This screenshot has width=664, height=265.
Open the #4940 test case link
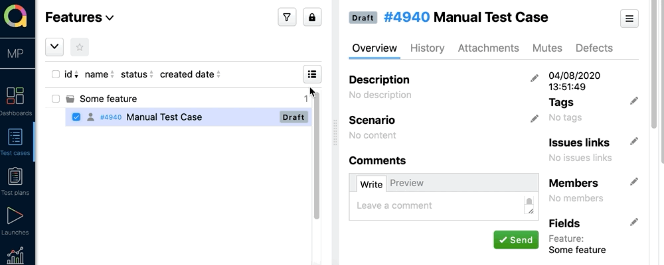(110, 117)
